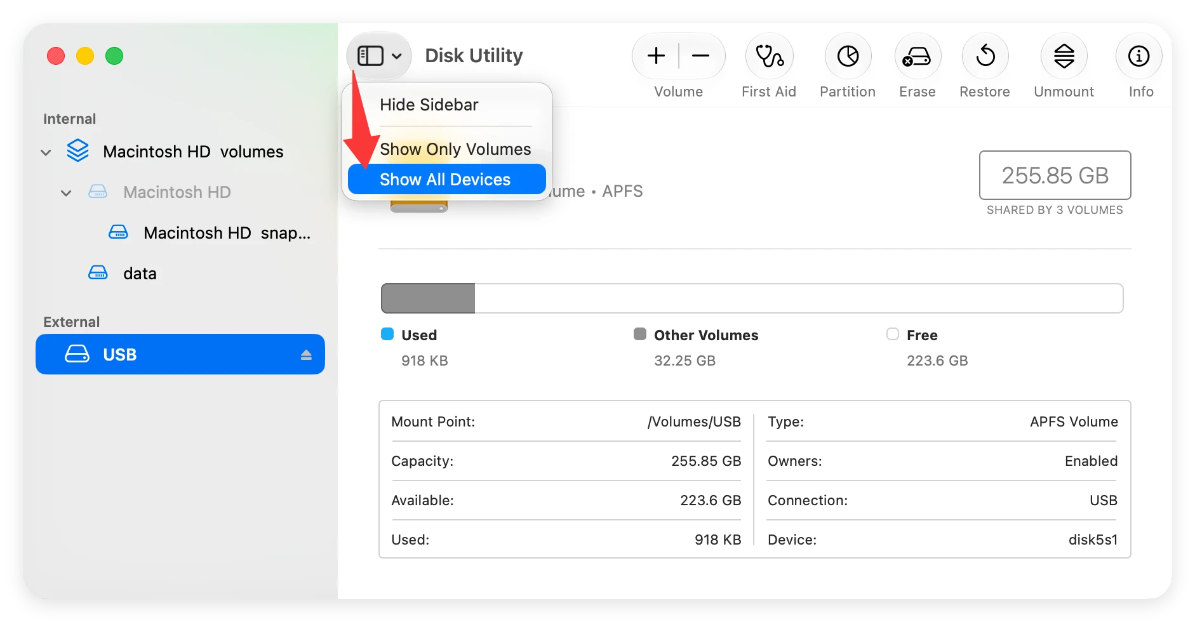Click the Available 223.6 GB table value

tap(711, 501)
